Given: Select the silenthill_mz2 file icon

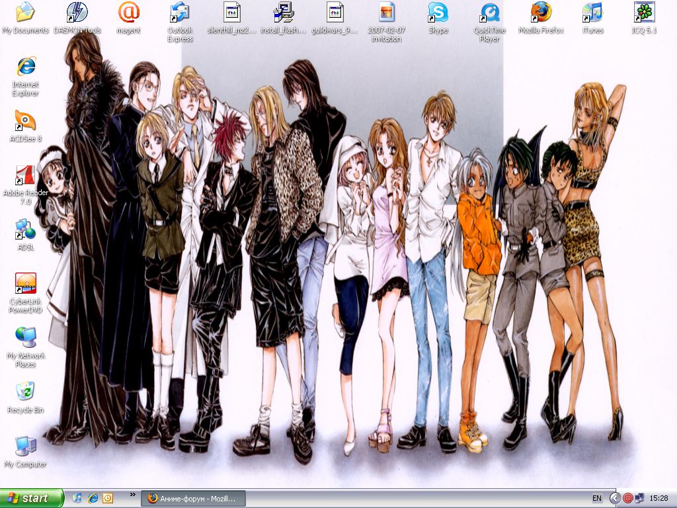Looking at the screenshot, I should pyautogui.click(x=232, y=18).
